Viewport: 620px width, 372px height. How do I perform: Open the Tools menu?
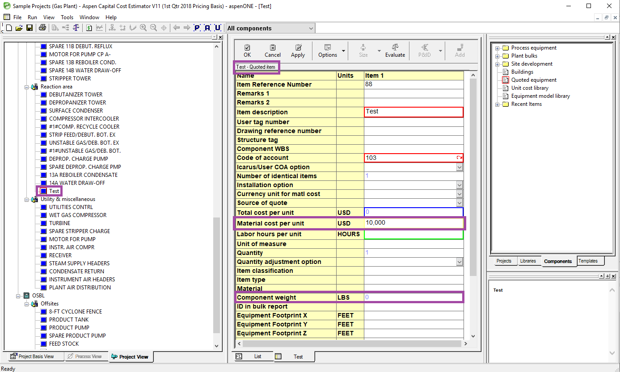pos(67,17)
